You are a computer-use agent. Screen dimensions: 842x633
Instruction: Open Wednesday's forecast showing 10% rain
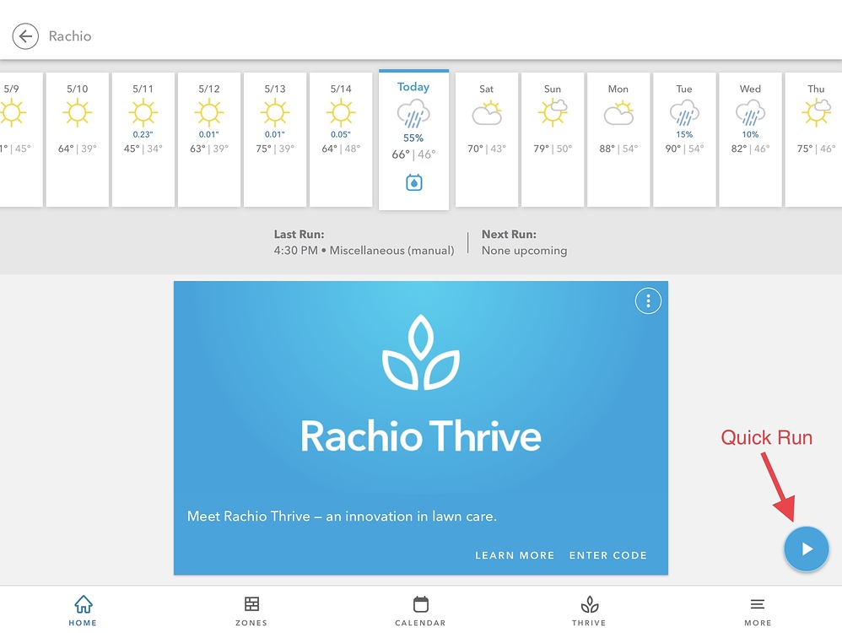pos(750,135)
